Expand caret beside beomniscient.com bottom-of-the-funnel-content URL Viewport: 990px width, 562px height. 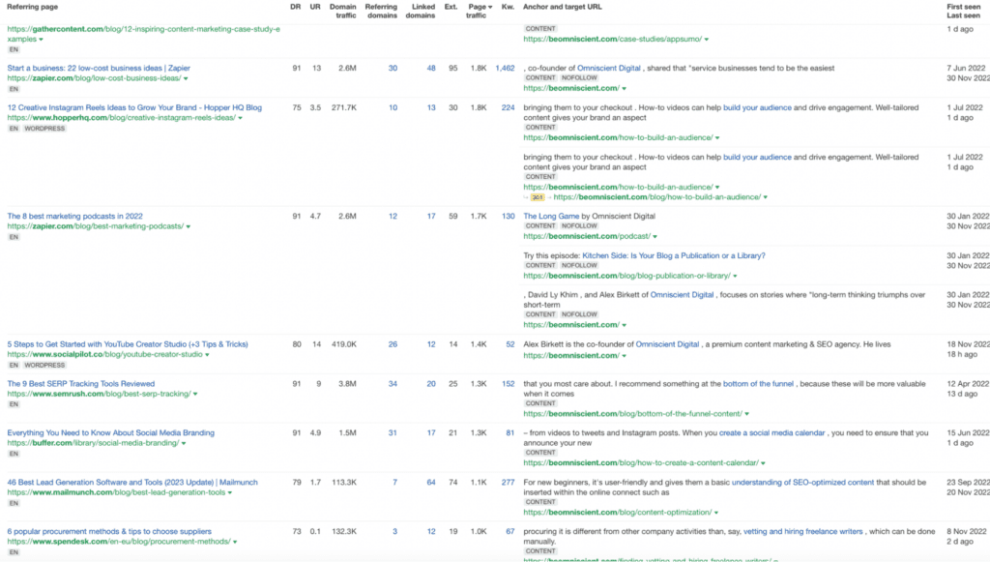pyautogui.click(x=747, y=414)
